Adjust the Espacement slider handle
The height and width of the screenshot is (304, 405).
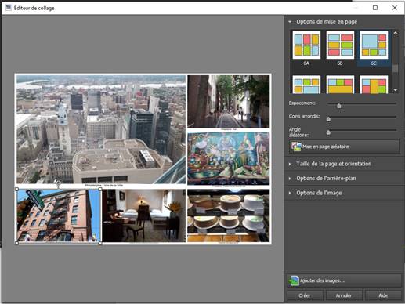click(339, 106)
